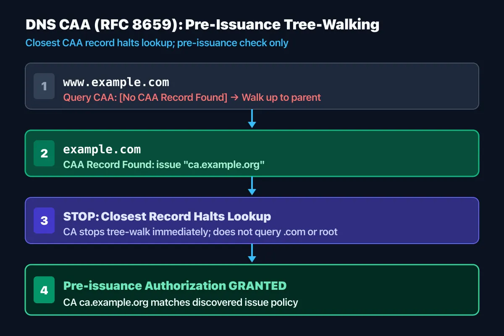Image resolution: width=504 pixels, height=336 pixels.
Task: Click the "STOP: Closest Record Halts Lookup" heading
Action: pos(167,216)
